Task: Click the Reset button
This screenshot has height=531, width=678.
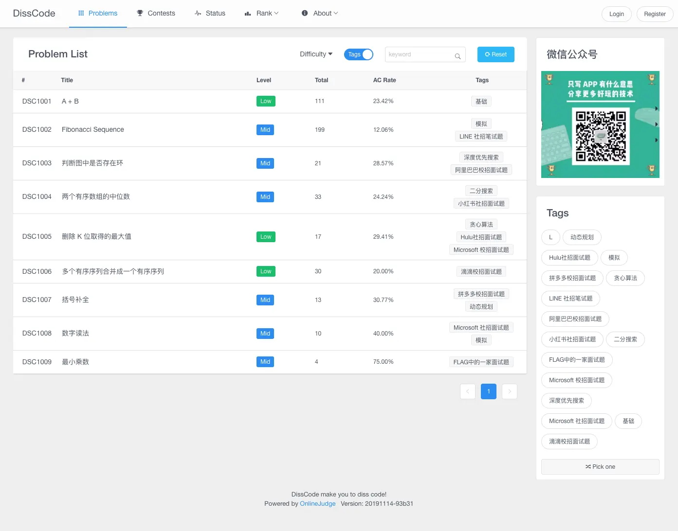Action: click(496, 54)
